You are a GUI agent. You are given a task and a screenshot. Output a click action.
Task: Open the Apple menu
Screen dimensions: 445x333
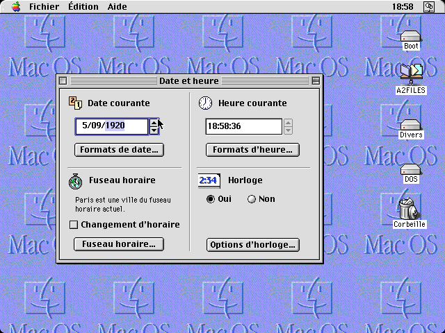[16, 6]
